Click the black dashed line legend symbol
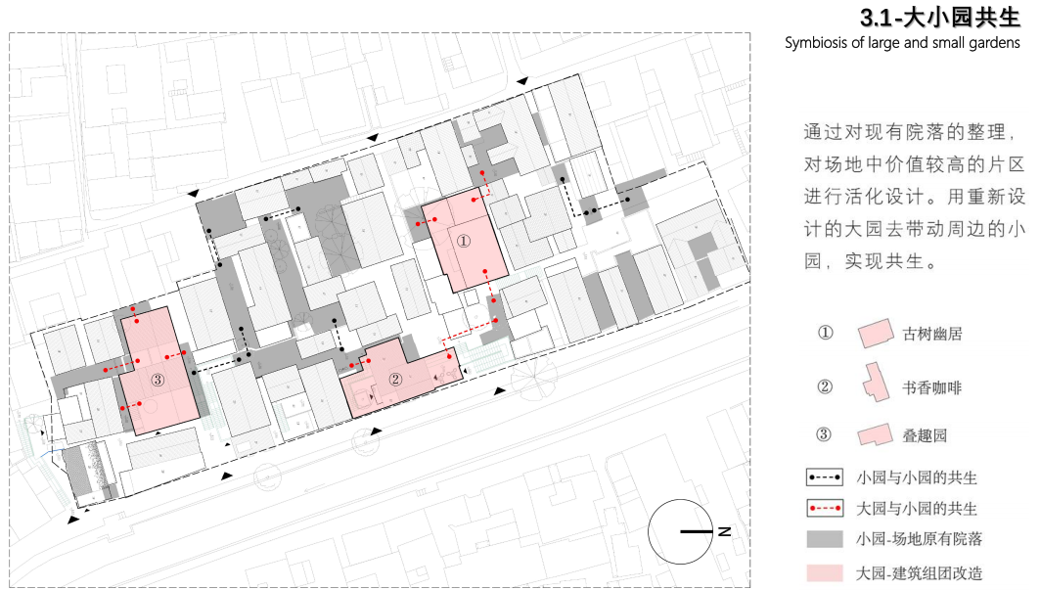Screen dimensions: 1040x590 (825, 477)
